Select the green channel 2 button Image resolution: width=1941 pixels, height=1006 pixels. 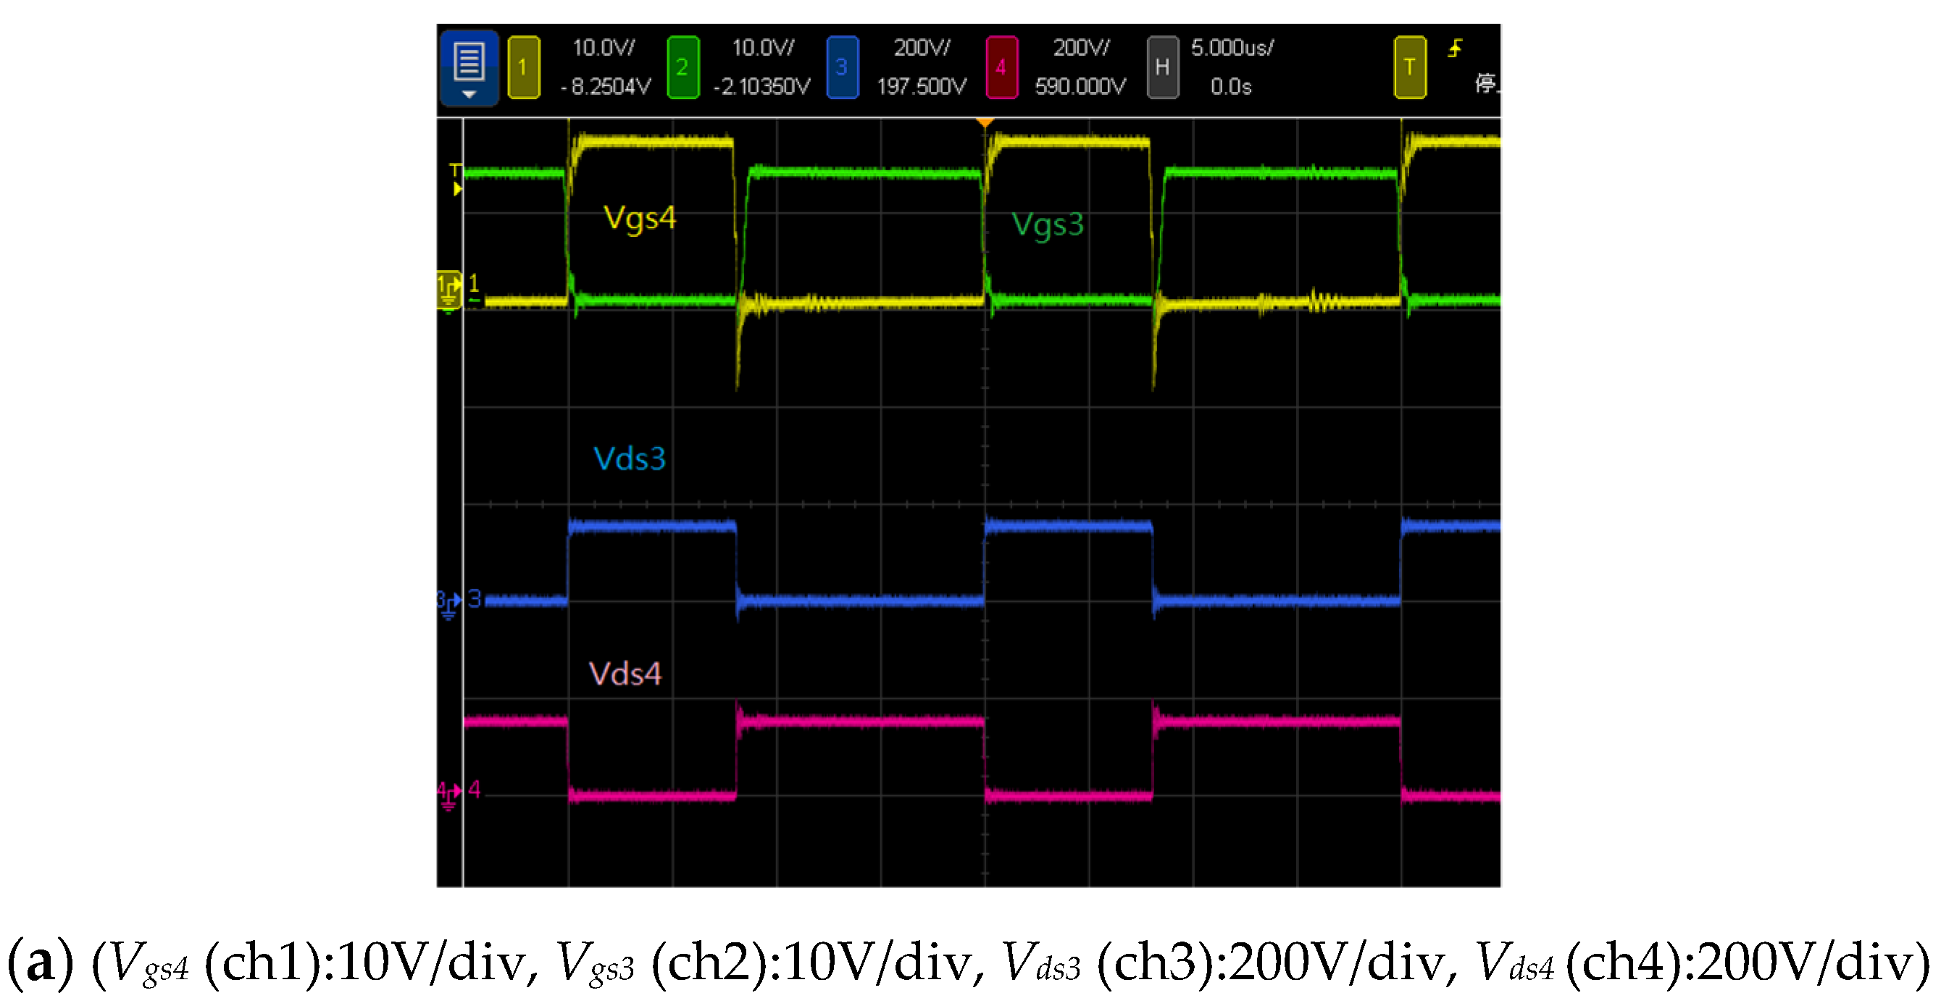pyautogui.click(x=683, y=67)
